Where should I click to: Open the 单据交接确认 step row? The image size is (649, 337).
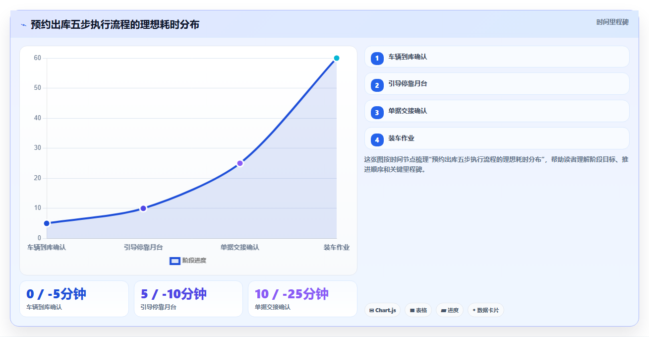[x=497, y=111]
